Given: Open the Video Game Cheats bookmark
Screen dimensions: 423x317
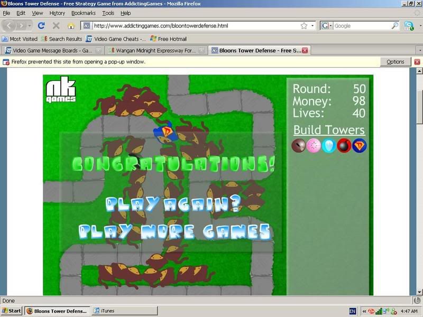Looking at the screenshot, I should (x=116, y=39).
